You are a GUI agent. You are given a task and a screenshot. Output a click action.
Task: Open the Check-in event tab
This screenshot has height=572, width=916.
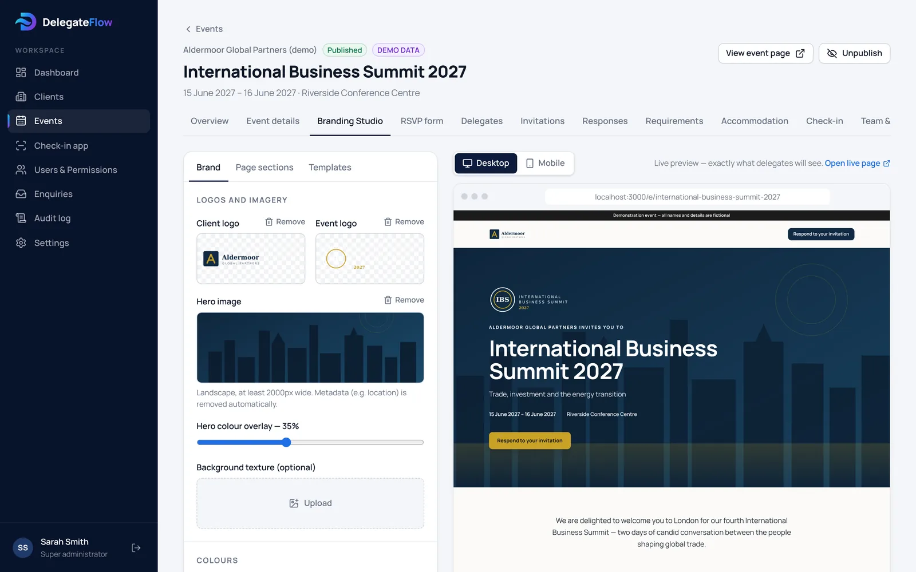click(824, 121)
